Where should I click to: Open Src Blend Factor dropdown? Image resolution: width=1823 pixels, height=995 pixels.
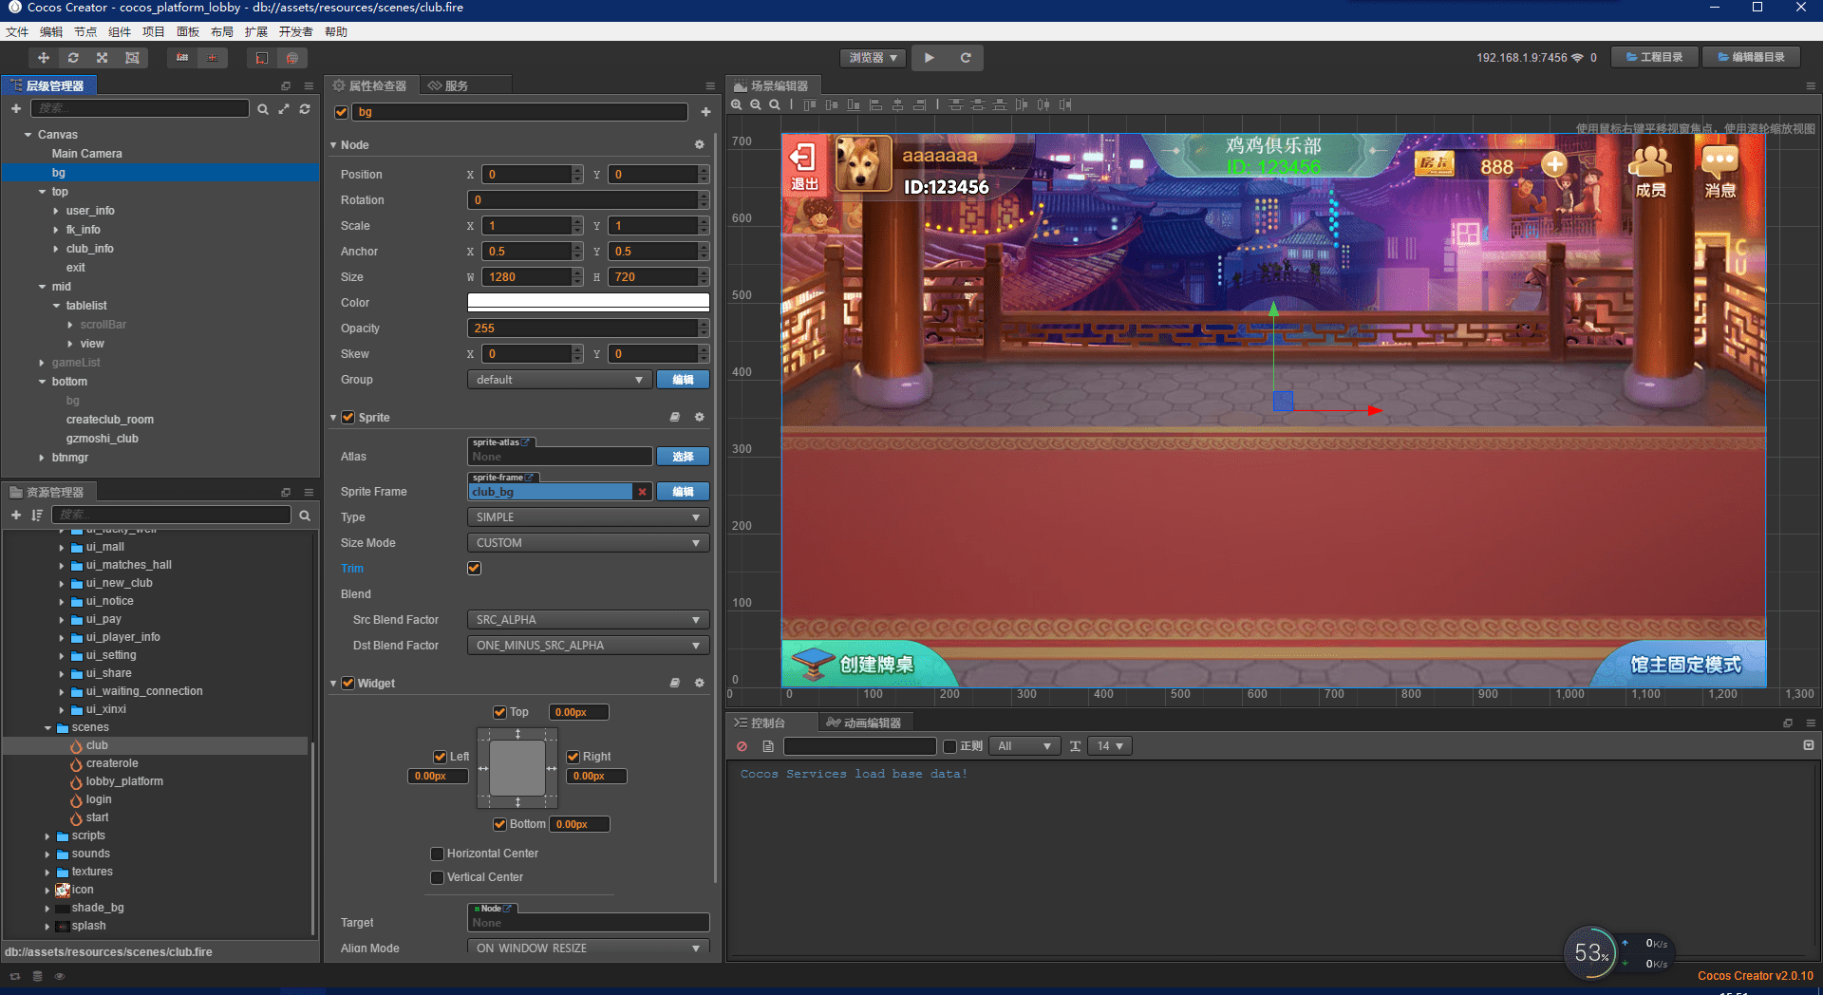588,620
